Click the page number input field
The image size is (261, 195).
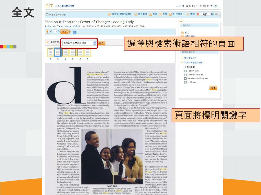pos(54,31)
